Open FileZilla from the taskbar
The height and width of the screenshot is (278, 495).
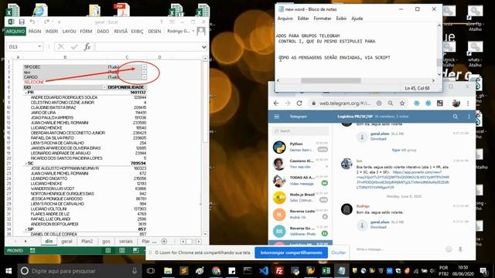coord(279,271)
